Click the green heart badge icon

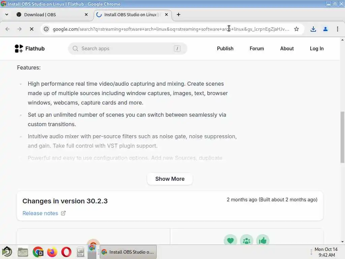click(230, 240)
